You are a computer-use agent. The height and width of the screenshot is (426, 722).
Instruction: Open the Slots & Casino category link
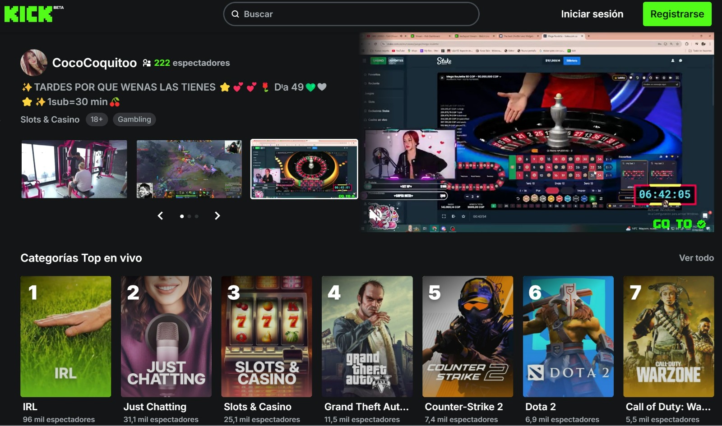tap(50, 119)
